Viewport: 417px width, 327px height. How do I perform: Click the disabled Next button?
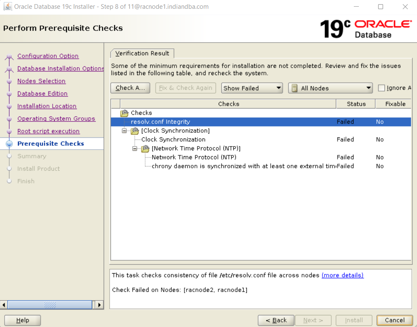point(313,320)
